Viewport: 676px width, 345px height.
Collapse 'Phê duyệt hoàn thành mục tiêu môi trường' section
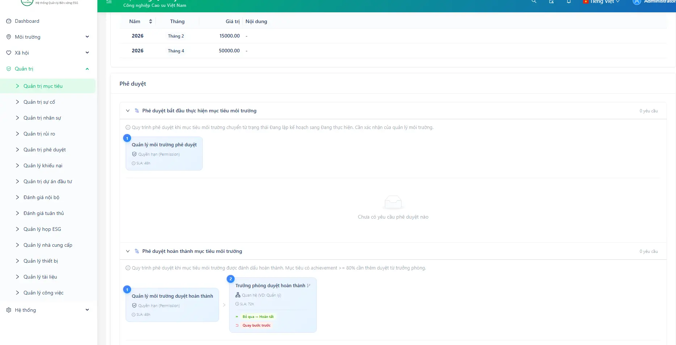click(x=128, y=251)
